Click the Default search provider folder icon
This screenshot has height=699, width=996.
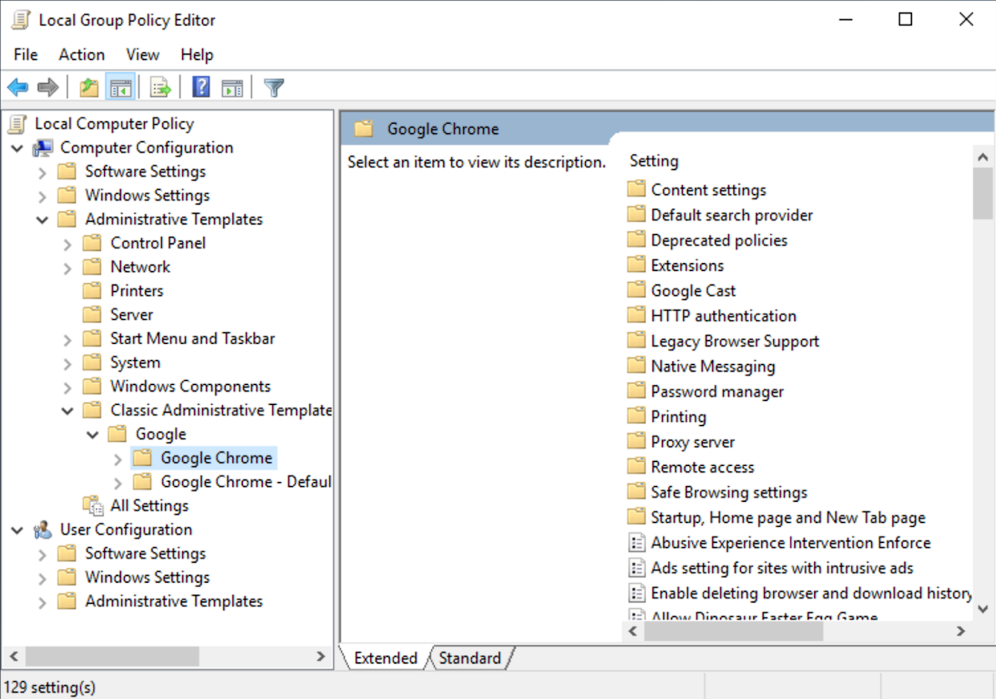click(x=636, y=214)
